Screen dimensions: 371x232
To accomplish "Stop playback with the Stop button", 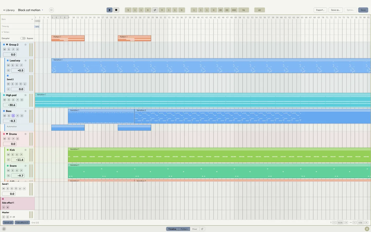I will pyautogui.click(x=116, y=10).
